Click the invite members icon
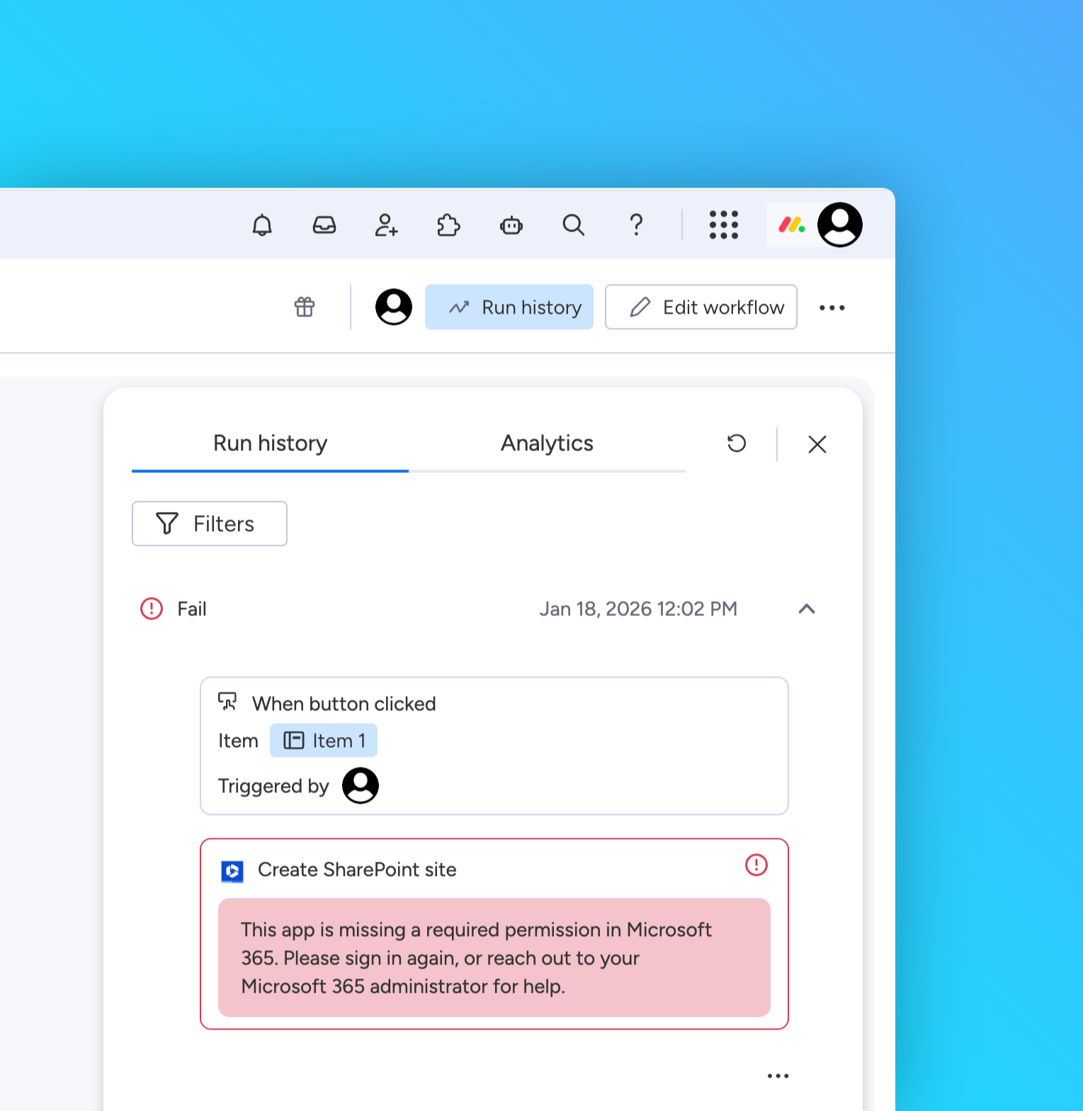The height and width of the screenshot is (1111, 1083). click(x=386, y=225)
